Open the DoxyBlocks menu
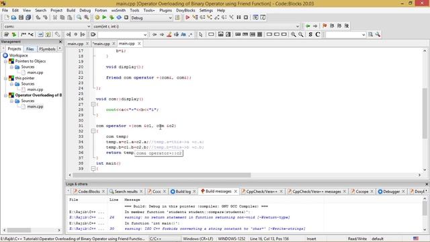 (x=185, y=10)
